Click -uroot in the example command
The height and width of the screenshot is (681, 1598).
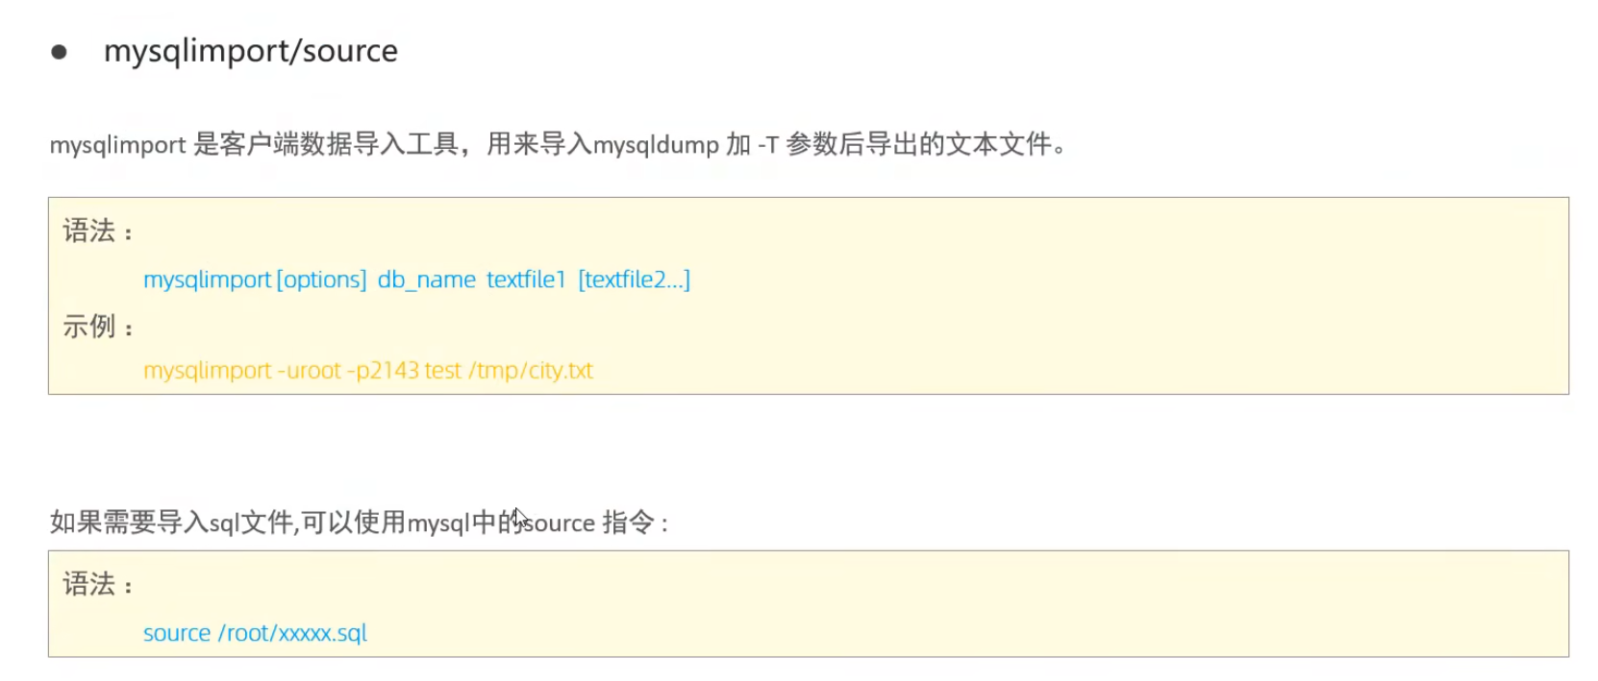click(x=309, y=371)
